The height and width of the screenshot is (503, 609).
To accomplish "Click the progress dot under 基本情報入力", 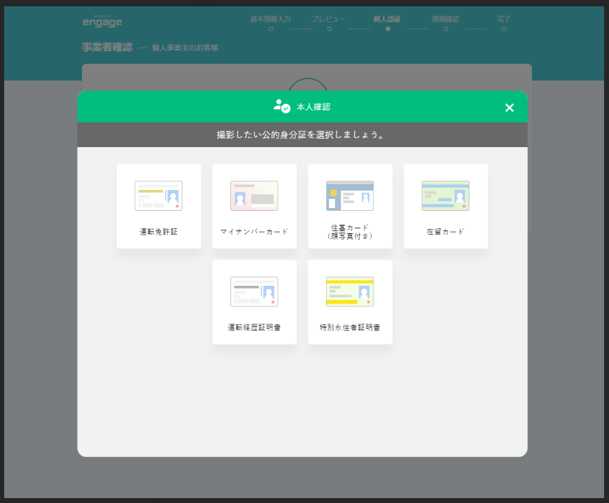I will click(271, 29).
